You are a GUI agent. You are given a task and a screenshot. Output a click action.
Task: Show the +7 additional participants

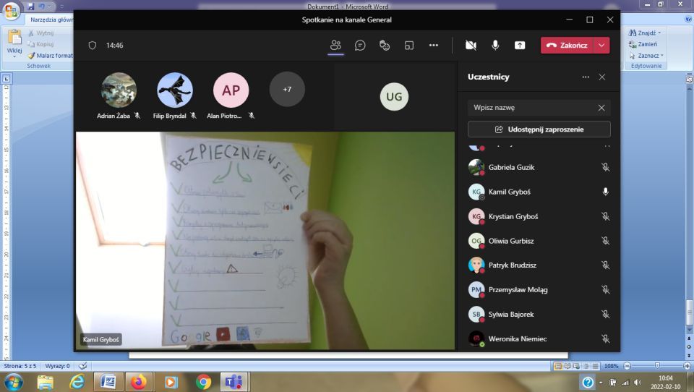(287, 90)
